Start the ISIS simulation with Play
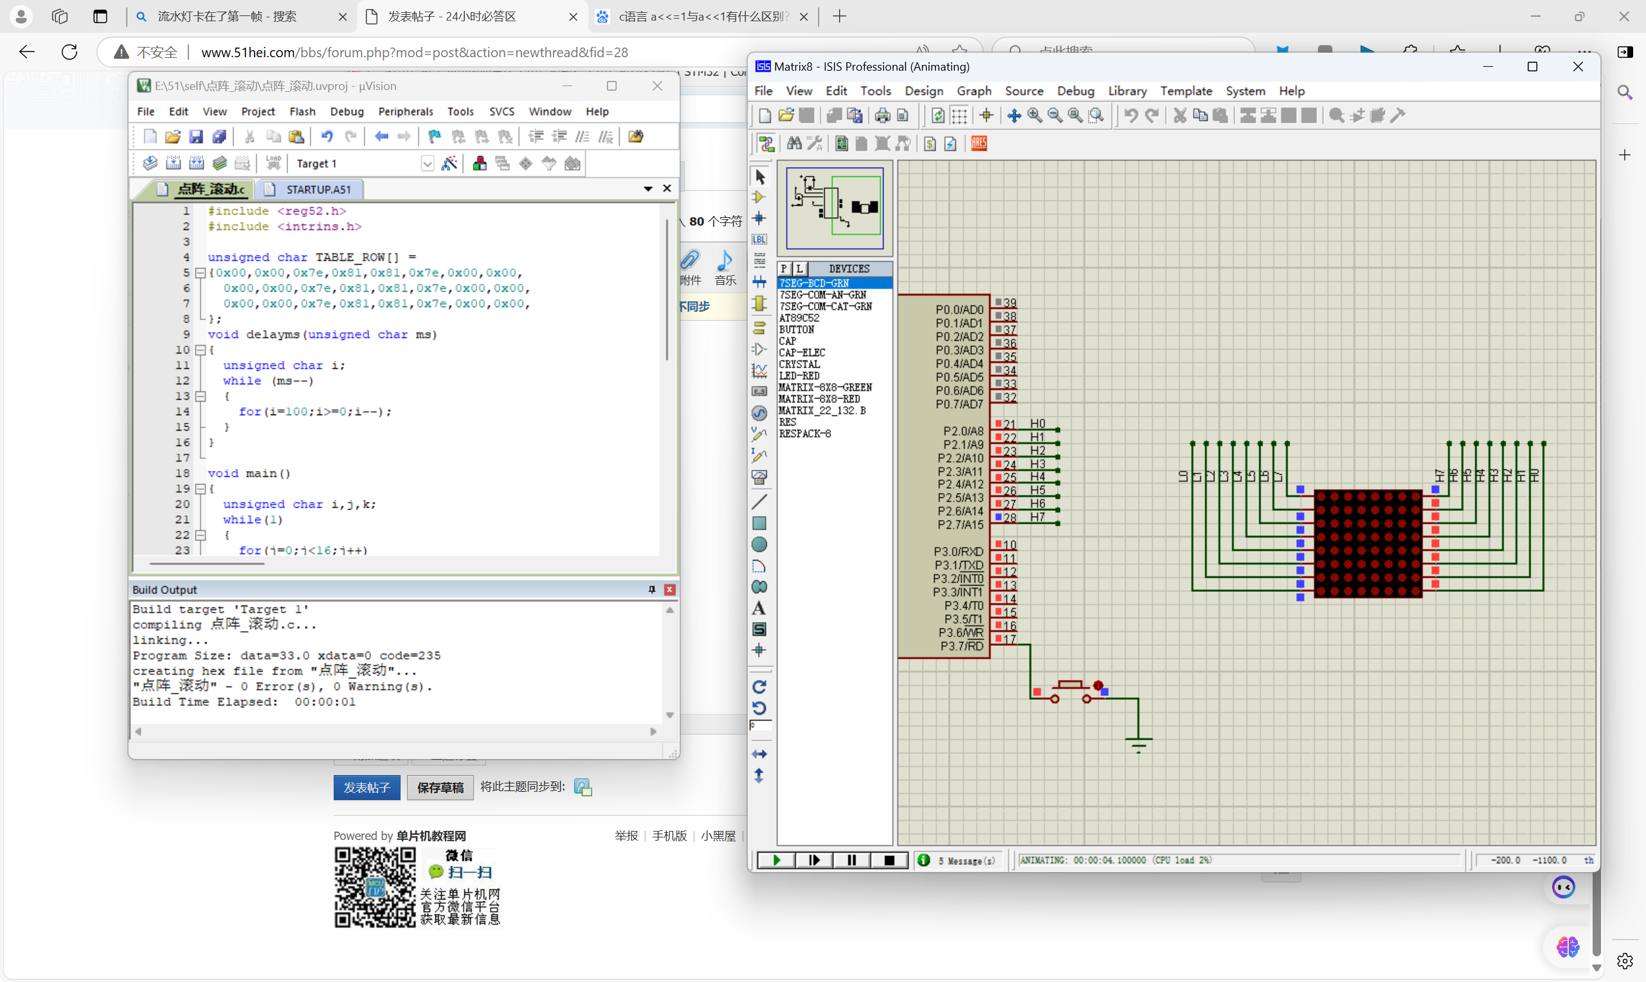The width and height of the screenshot is (1646, 982). [776, 861]
